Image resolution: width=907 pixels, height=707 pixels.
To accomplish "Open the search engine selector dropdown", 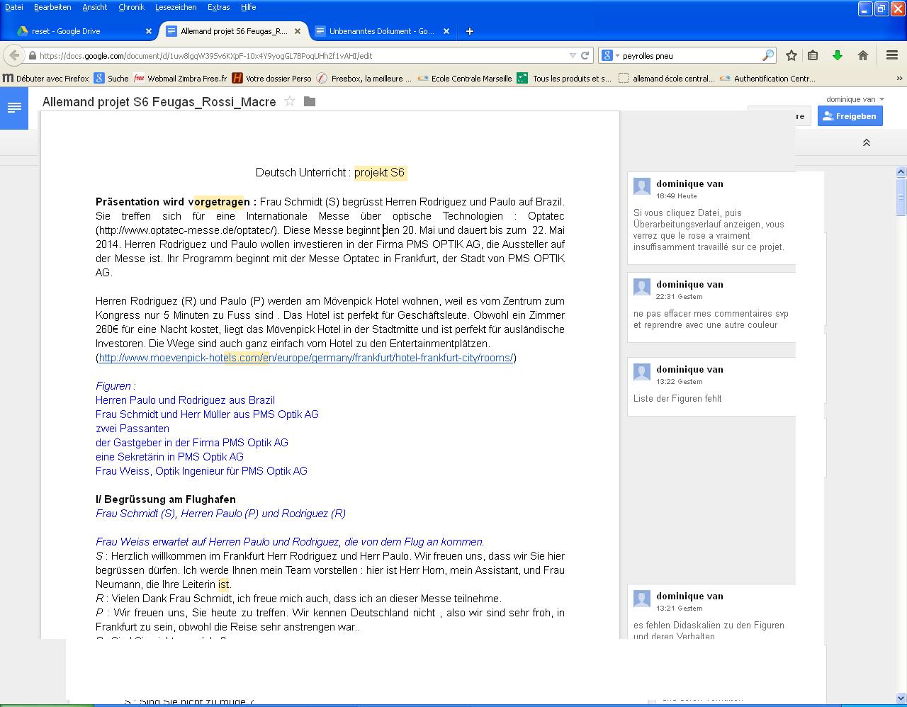I will pyautogui.click(x=610, y=55).
